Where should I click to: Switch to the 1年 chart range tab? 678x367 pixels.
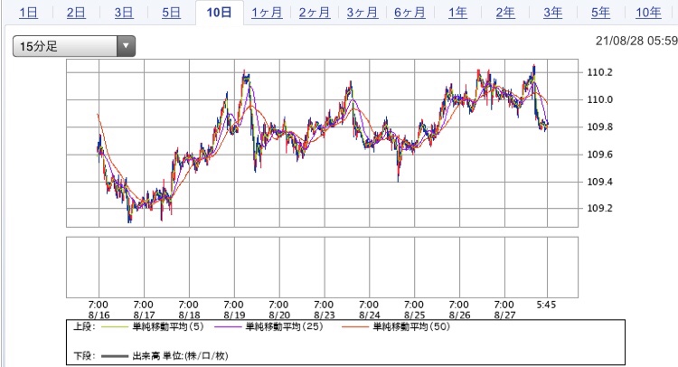(x=457, y=12)
